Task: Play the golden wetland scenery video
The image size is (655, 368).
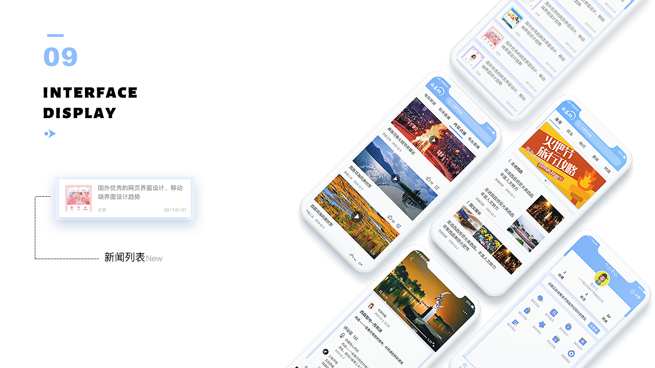Action: (357, 216)
